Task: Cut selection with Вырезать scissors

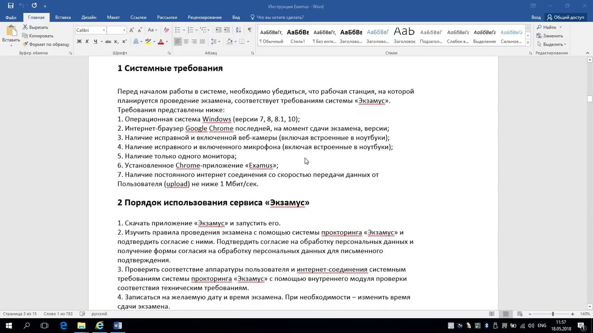Action: 36,27
